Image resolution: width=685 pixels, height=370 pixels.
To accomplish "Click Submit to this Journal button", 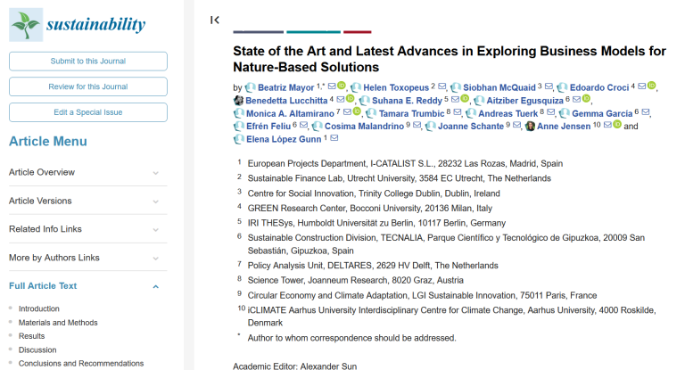I will [x=88, y=61].
